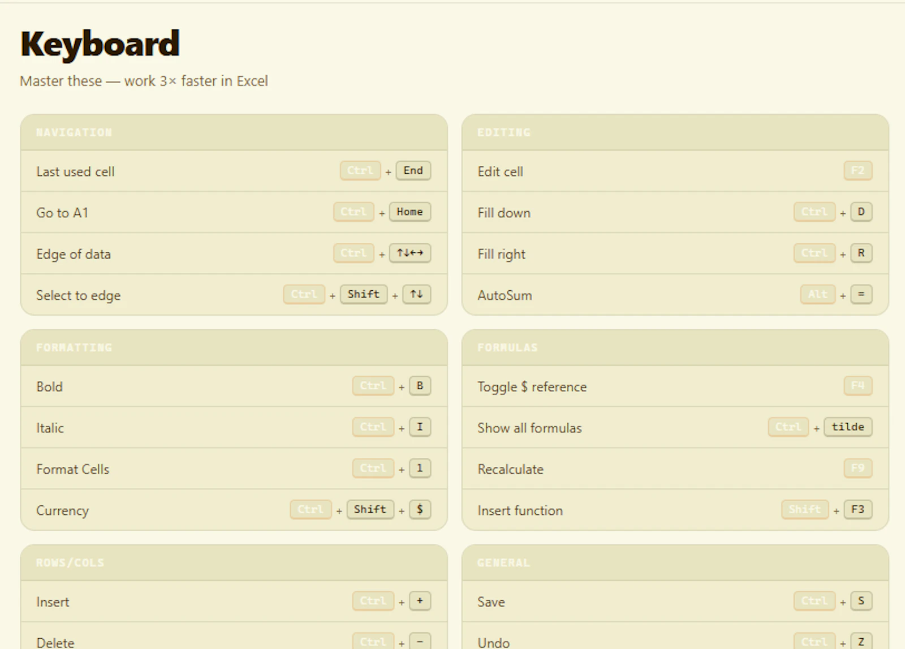Click the Ctrl key in Show all formulas row
905x649 pixels.
[x=788, y=427]
